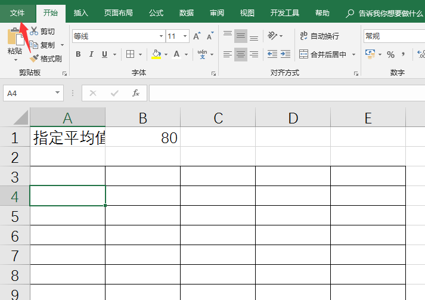Toggle italic formatting
Image resolution: width=425 pixels, height=300 pixels.
(x=91, y=54)
